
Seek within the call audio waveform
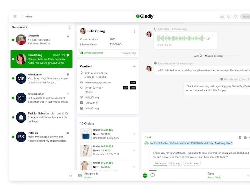(x=180, y=38)
